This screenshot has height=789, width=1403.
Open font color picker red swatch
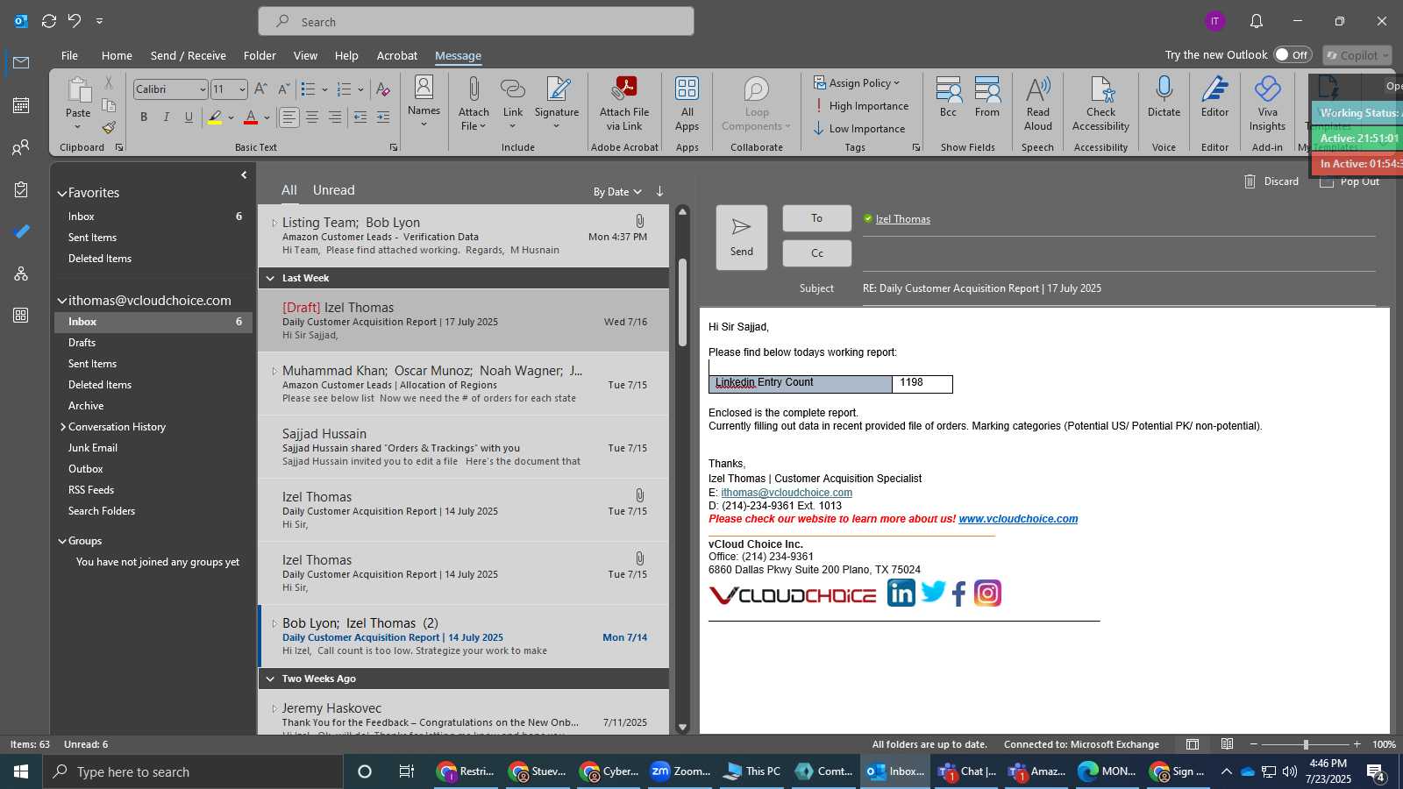pos(251,117)
